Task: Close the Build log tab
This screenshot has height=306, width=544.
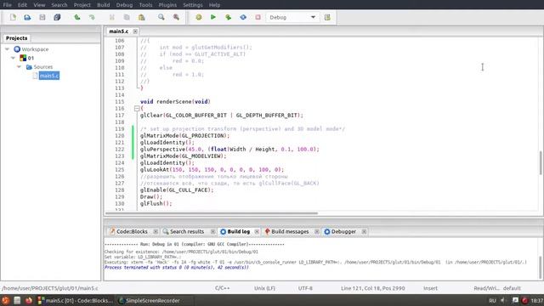Action: (x=257, y=231)
